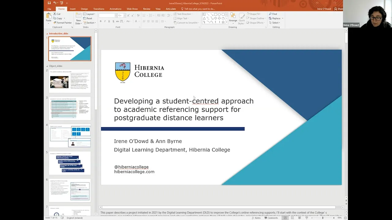Open the font size combo box
The height and width of the screenshot is (220, 392).
[121, 16]
